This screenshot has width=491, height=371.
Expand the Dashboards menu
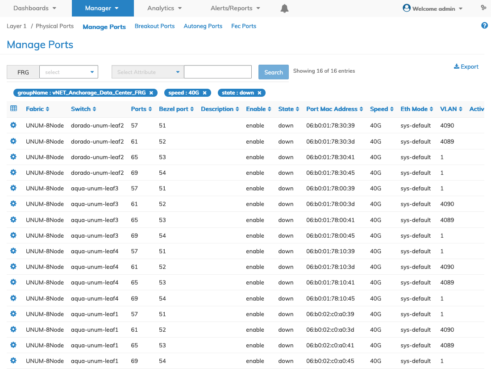[35, 8]
